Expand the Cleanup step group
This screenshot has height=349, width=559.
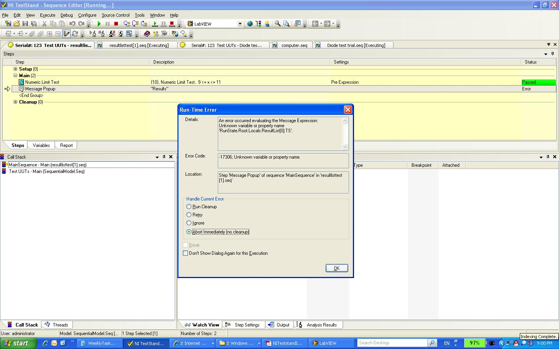[16, 102]
